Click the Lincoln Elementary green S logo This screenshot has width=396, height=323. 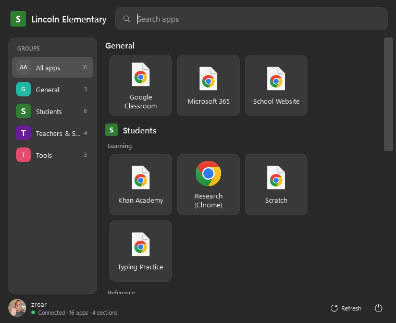18,19
